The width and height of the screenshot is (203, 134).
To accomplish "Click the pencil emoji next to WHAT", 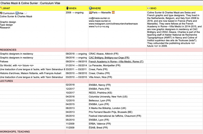I will click(2, 8).
